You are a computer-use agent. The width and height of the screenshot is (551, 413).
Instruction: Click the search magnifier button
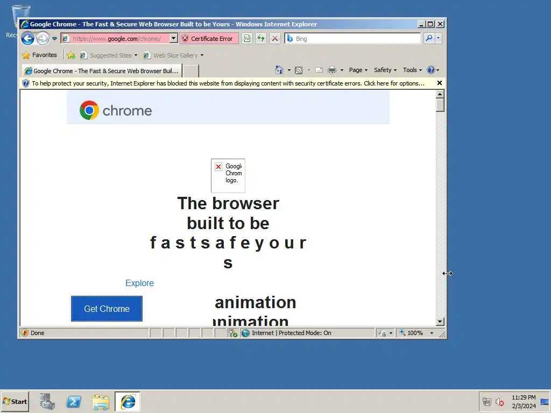click(x=429, y=38)
